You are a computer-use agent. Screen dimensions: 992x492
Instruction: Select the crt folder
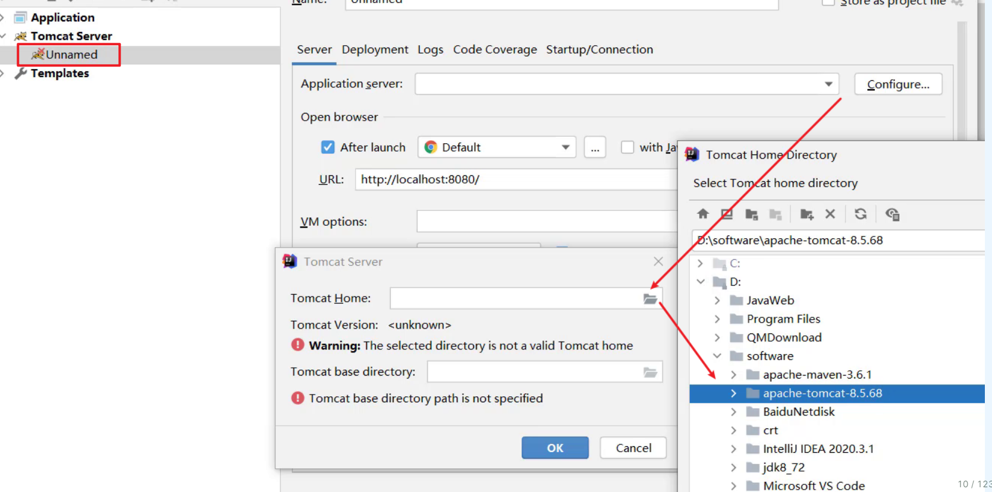tap(770, 430)
